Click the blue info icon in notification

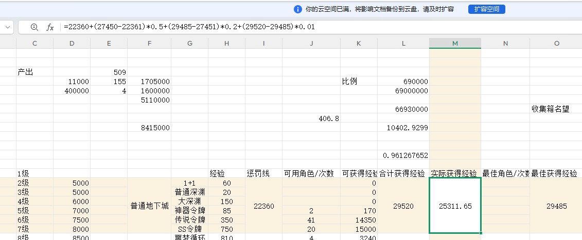[x=297, y=9]
